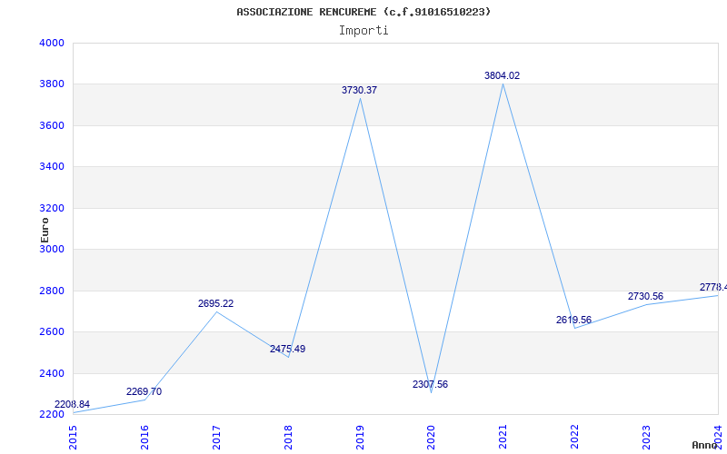Click the y-axis value 3600
Image resolution: width=727 pixels, height=454 pixels.
[x=52, y=125]
